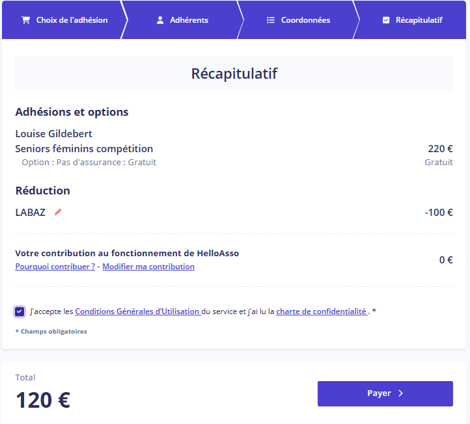470x424 pixels.
Task: Click the person icon beside Adhérents
Action: (160, 20)
